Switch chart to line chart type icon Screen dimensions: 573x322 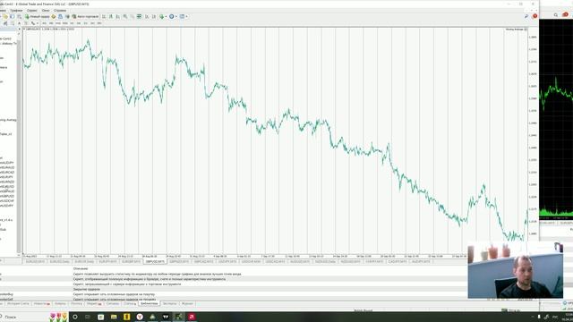click(117, 16)
